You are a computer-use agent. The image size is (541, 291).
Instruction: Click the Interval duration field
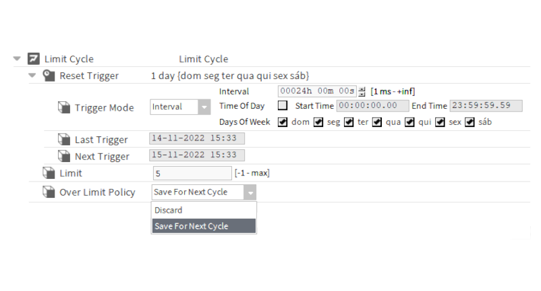point(317,91)
